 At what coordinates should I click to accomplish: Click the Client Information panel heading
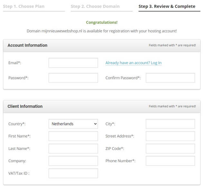[x=25, y=106]
